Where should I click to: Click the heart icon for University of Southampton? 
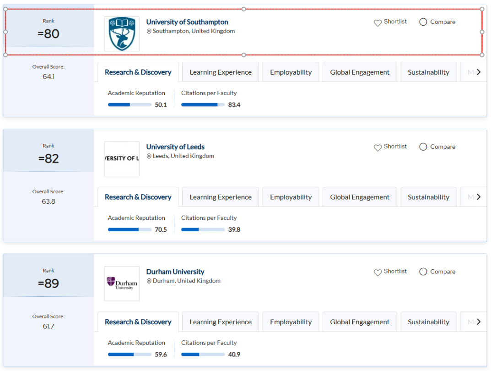click(x=378, y=22)
